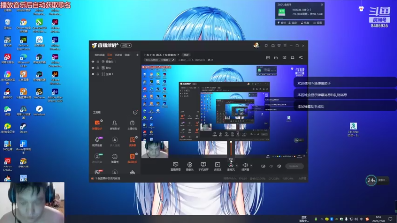The width and height of the screenshot is (397, 223).
Task: Click the 修改 button next to stream title
Action: point(186,55)
